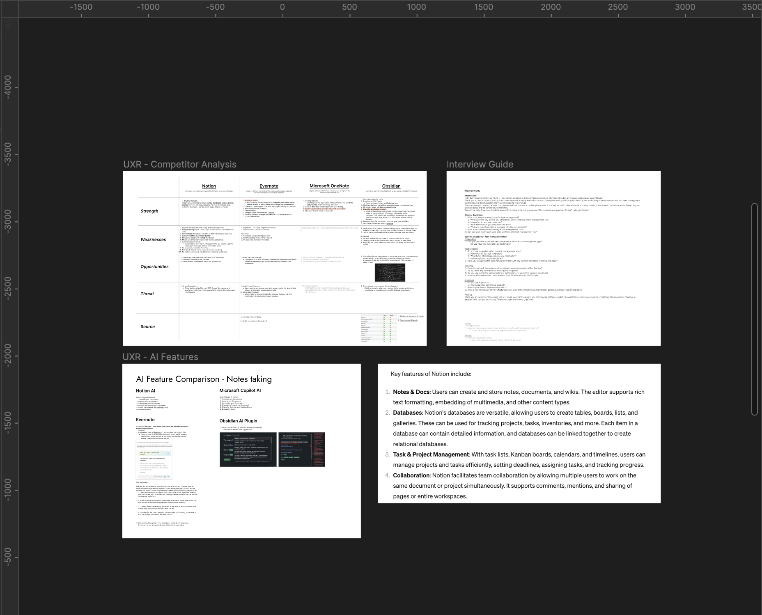Select the "Weaknesses" row label
Viewport: 762px width, 615px height.
(x=153, y=239)
